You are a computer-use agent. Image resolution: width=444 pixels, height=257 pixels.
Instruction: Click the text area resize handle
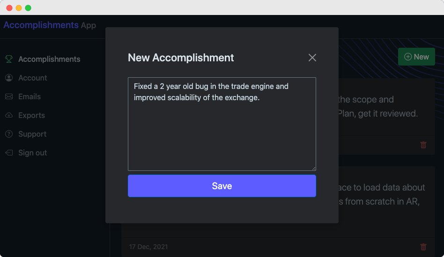pos(314,169)
